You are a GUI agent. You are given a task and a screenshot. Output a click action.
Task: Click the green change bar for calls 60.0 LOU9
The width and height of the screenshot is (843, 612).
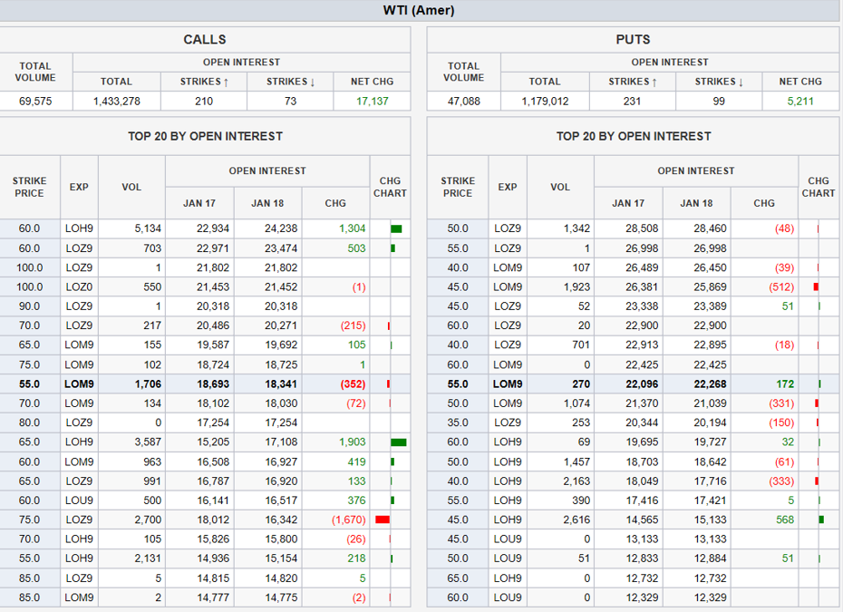392,500
